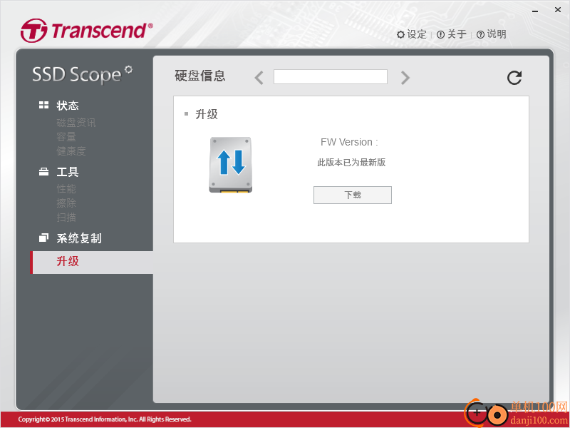
Task: Click the Transcend logo
Action: pos(87,31)
